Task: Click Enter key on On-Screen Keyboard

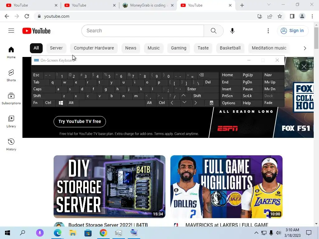Action: (202, 89)
